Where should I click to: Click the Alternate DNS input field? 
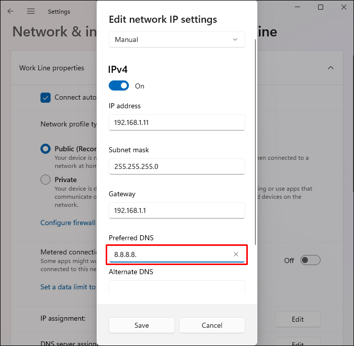coord(176,287)
